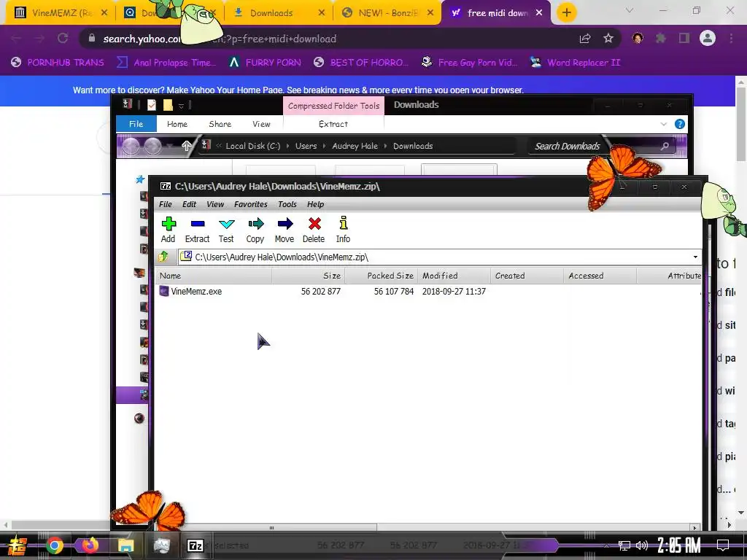Switch to the NEW! - Bonzi browser tab

pyautogui.click(x=387, y=13)
